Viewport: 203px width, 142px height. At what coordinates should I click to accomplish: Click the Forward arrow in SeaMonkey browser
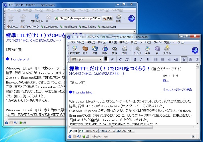tap(23, 18)
